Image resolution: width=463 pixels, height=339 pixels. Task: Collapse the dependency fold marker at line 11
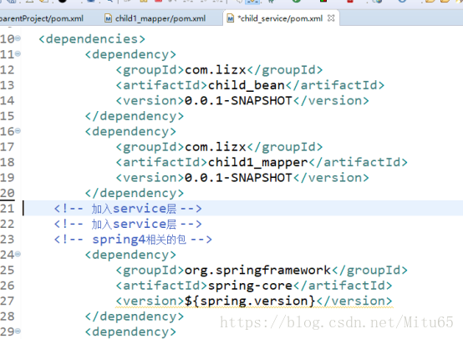(18, 53)
